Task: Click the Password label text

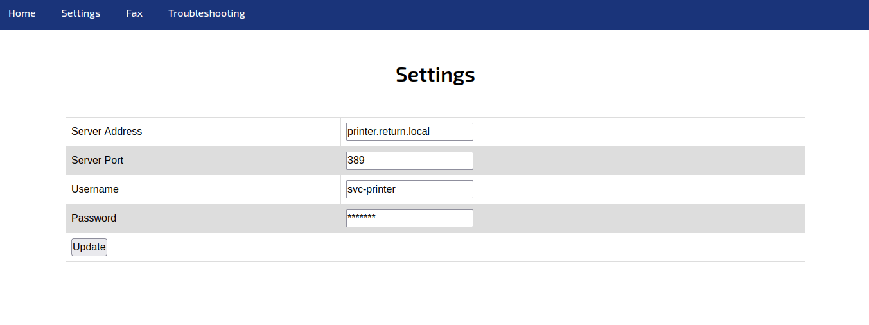Action: click(94, 218)
